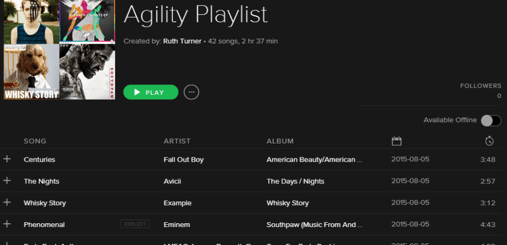Open the Fall Out Boy artist link
The width and height of the screenshot is (507, 245).
[183, 160]
